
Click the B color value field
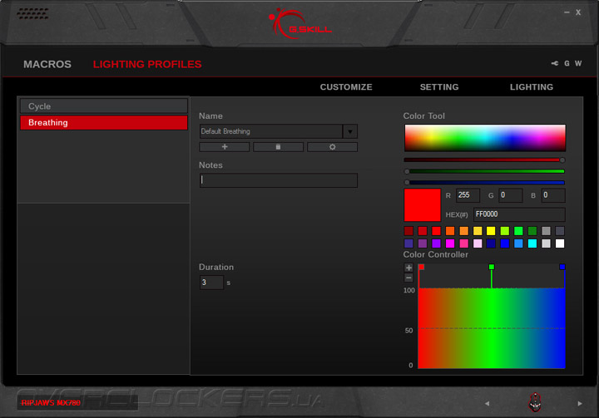[553, 195]
